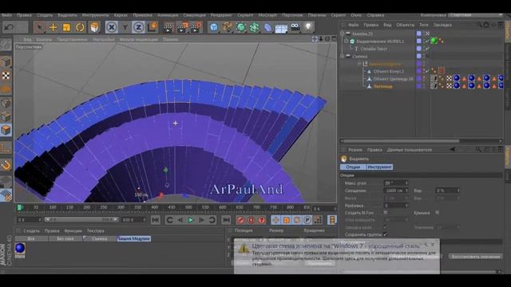The width and height of the screenshot is (511, 287).
Task: Open the viewport Вид menu
Action: click(27, 39)
